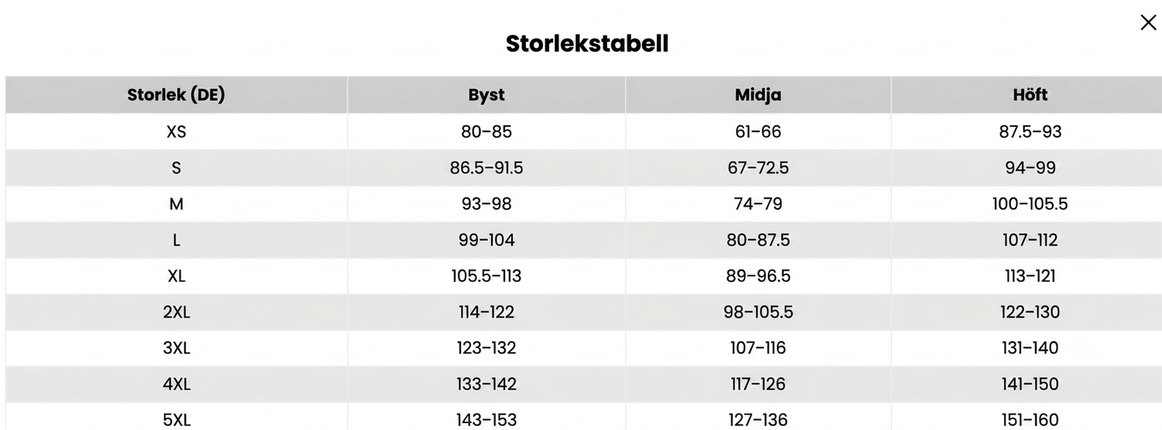
Task: Click bust value 105.5–113 for size XL
Action: point(486,276)
